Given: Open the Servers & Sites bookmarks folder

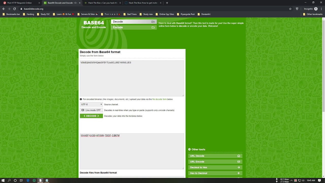Looking at the screenshot, I should point(88,14).
